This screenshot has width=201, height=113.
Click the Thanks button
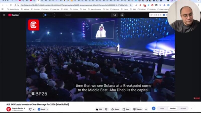click(137, 109)
